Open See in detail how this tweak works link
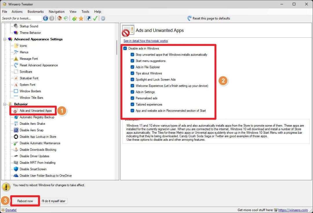Image resolution: width=313 pixels, height=213 pixels. tap(145, 41)
